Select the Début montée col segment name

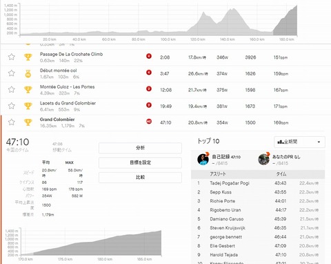pyautogui.click(x=58, y=70)
